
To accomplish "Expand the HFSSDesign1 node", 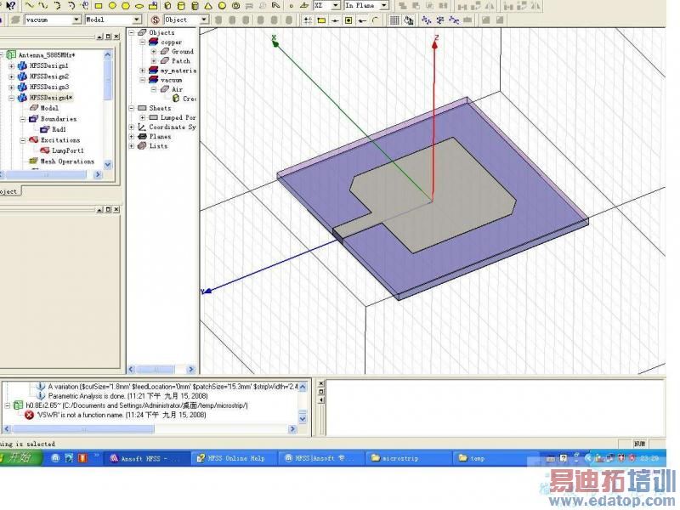I will click(12, 66).
